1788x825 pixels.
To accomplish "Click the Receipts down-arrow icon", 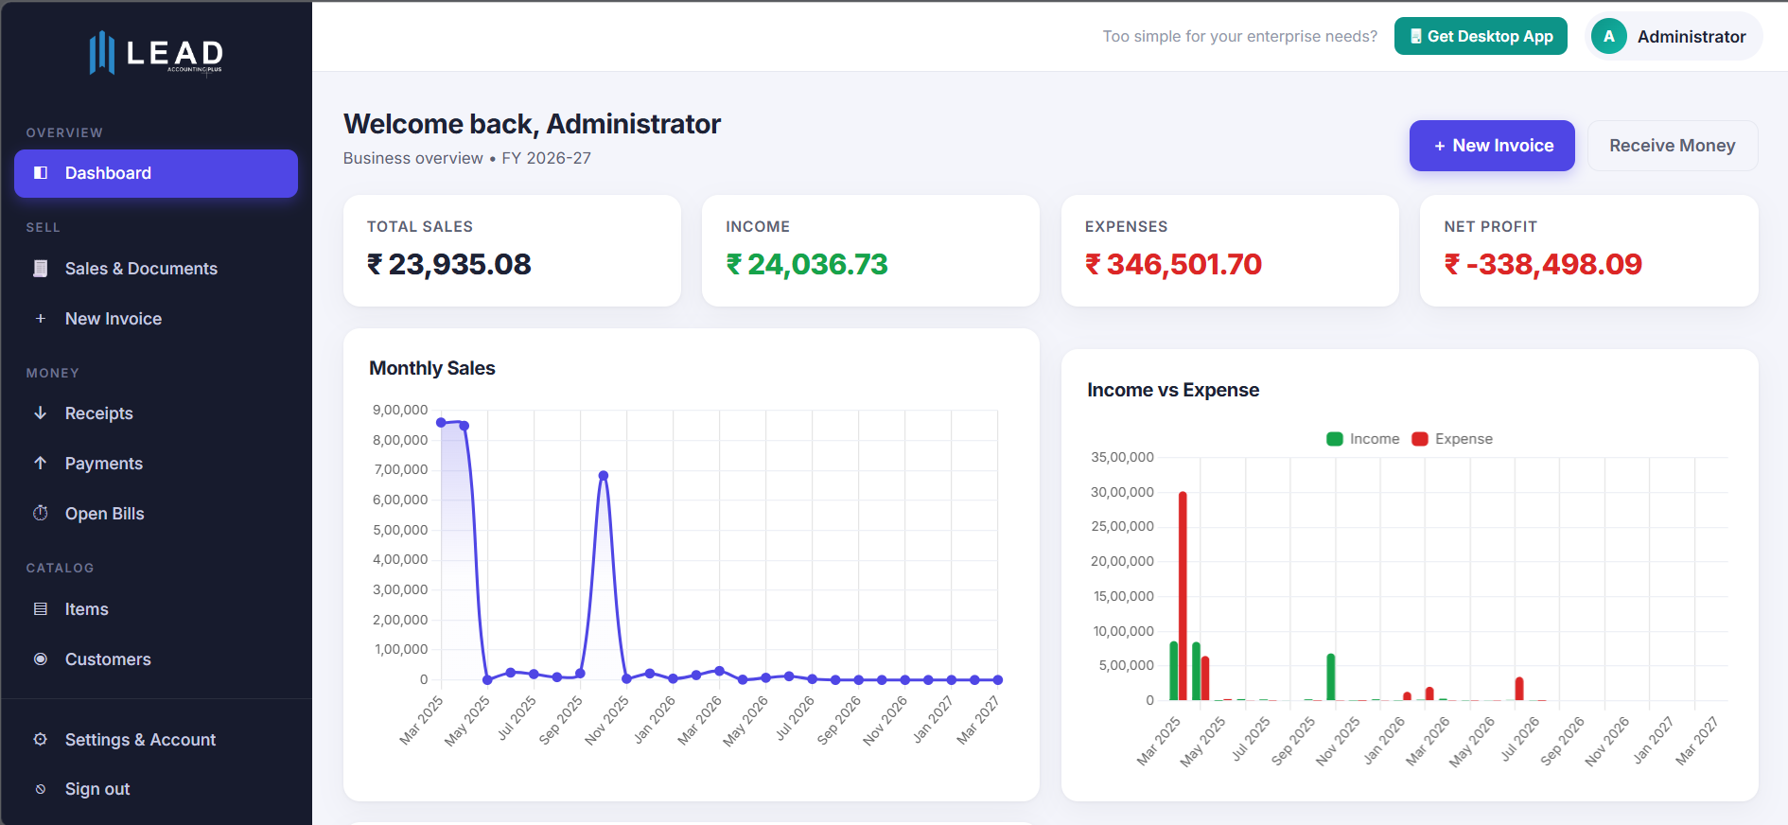I will pyautogui.click(x=41, y=412).
